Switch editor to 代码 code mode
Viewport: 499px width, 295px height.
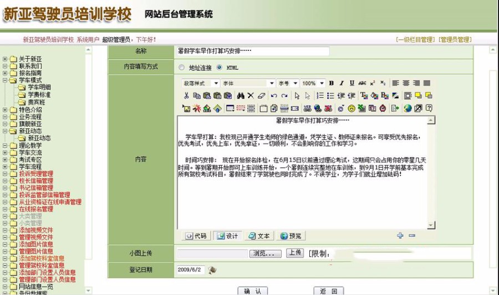(x=196, y=236)
